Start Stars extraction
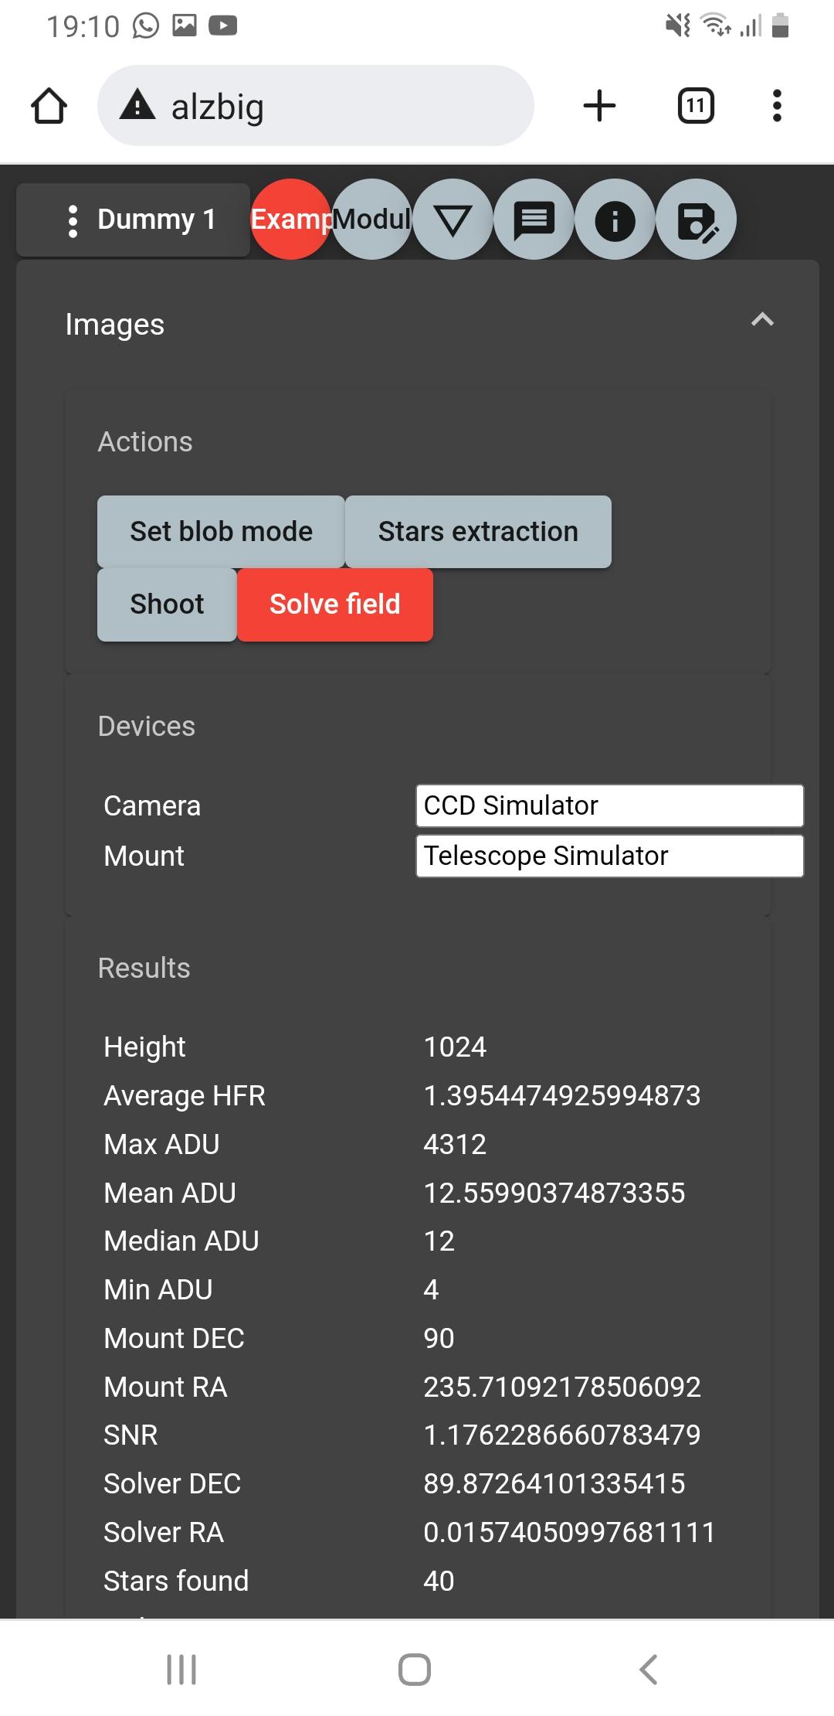The height and width of the screenshot is (1716, 834). pyautogui.click(x=478, y=532)
